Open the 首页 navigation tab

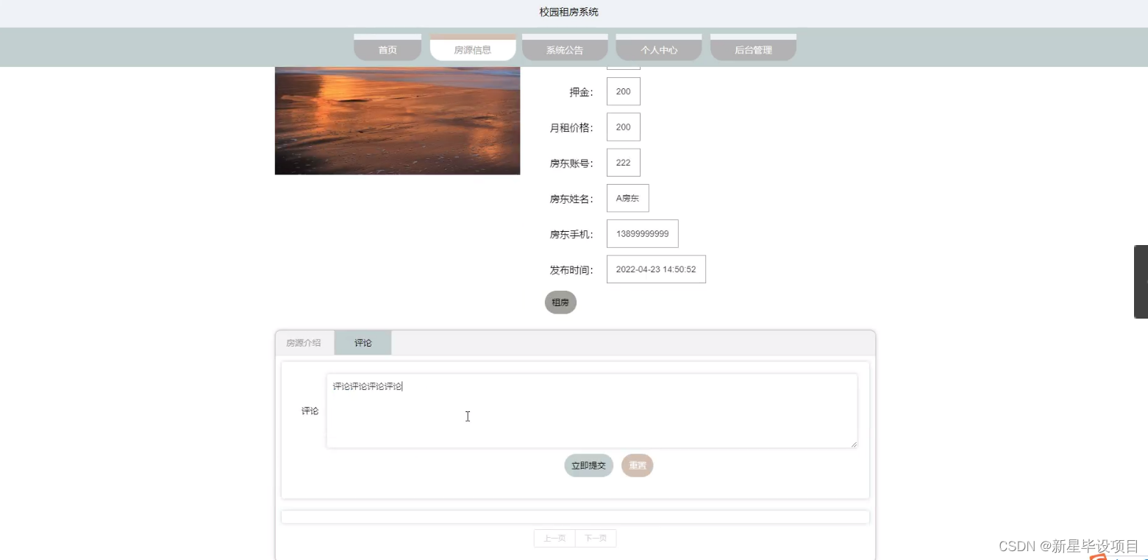tap(388, 49)
